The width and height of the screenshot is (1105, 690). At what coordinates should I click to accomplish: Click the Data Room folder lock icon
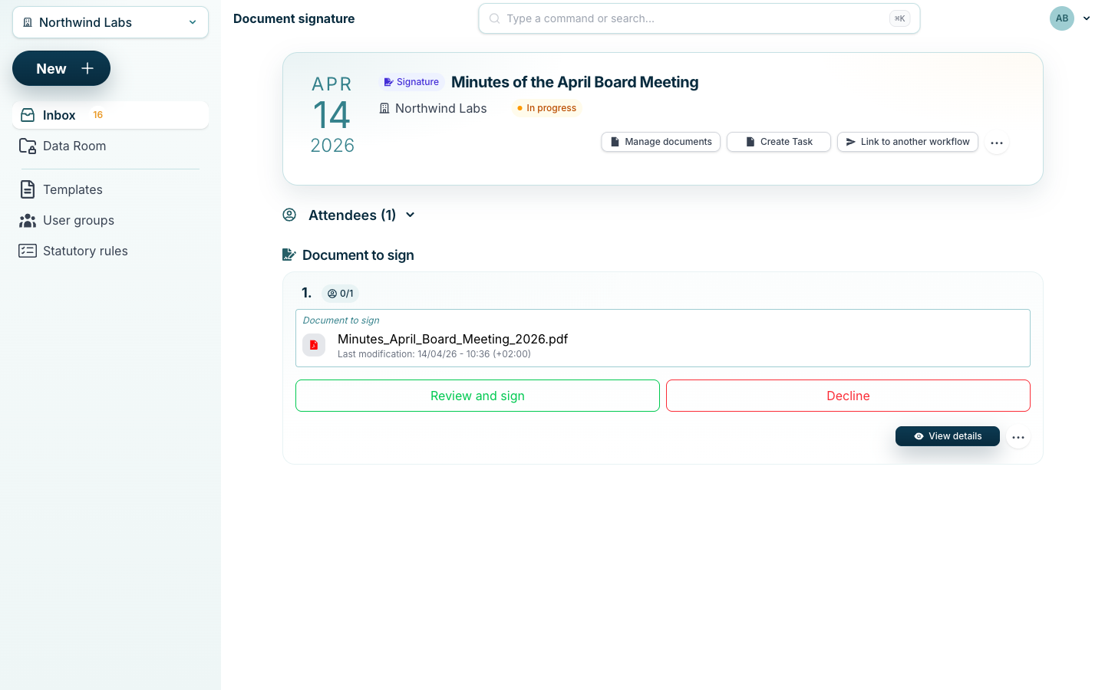pos(28,146)
